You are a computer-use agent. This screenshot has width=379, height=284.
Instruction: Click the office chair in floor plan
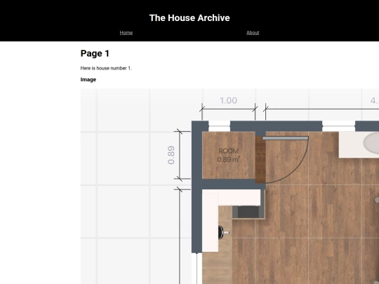pyautogui.click(x=224, y=232)
